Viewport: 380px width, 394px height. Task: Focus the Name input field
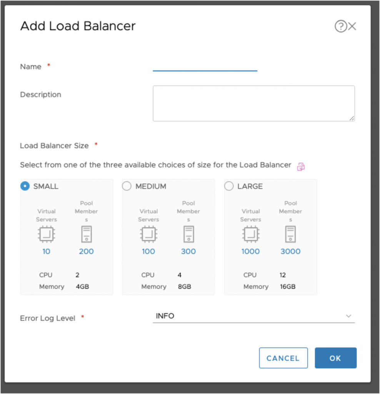(205, 66)
